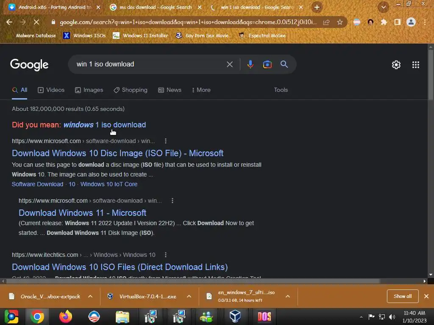Open Windows ISOs bookmark

click(x=84, y=36)
